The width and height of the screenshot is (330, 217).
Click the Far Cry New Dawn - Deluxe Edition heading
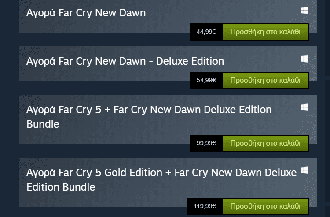click(125, 61)
